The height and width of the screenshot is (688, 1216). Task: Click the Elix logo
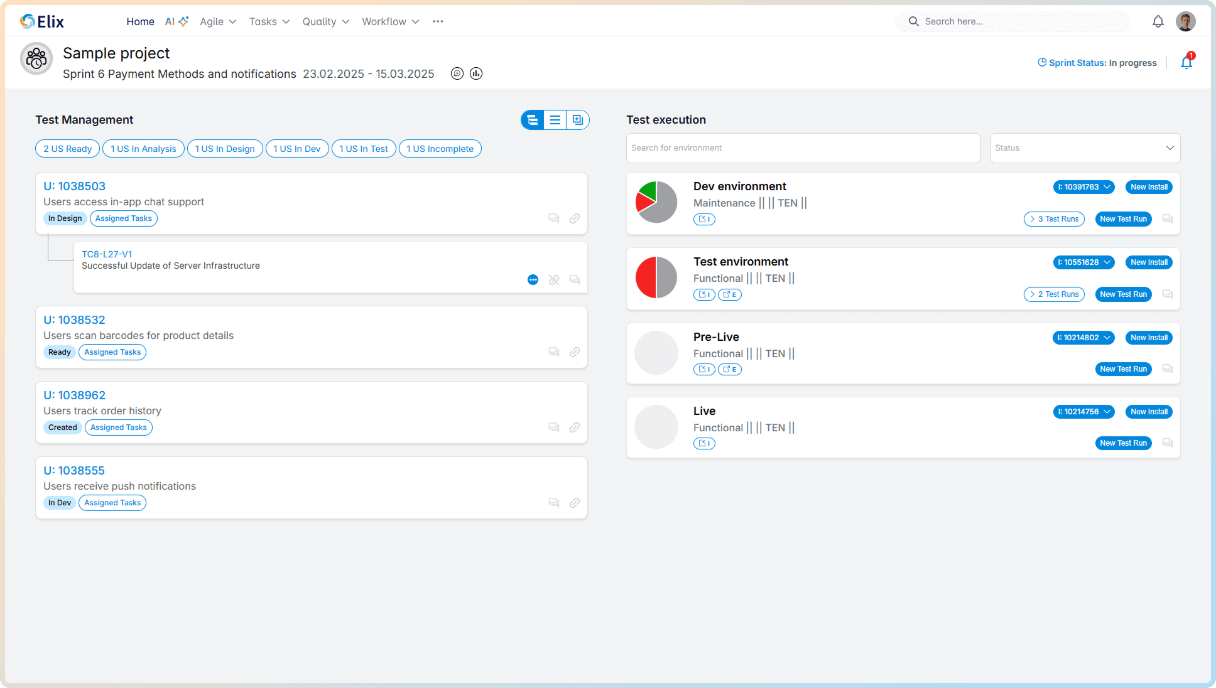[x=41, y=21]
